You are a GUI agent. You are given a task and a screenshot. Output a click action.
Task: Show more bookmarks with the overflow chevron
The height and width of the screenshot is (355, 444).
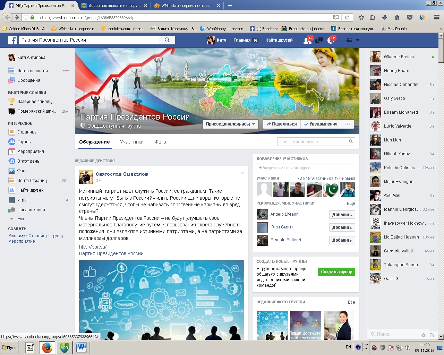tap(441, 29)
